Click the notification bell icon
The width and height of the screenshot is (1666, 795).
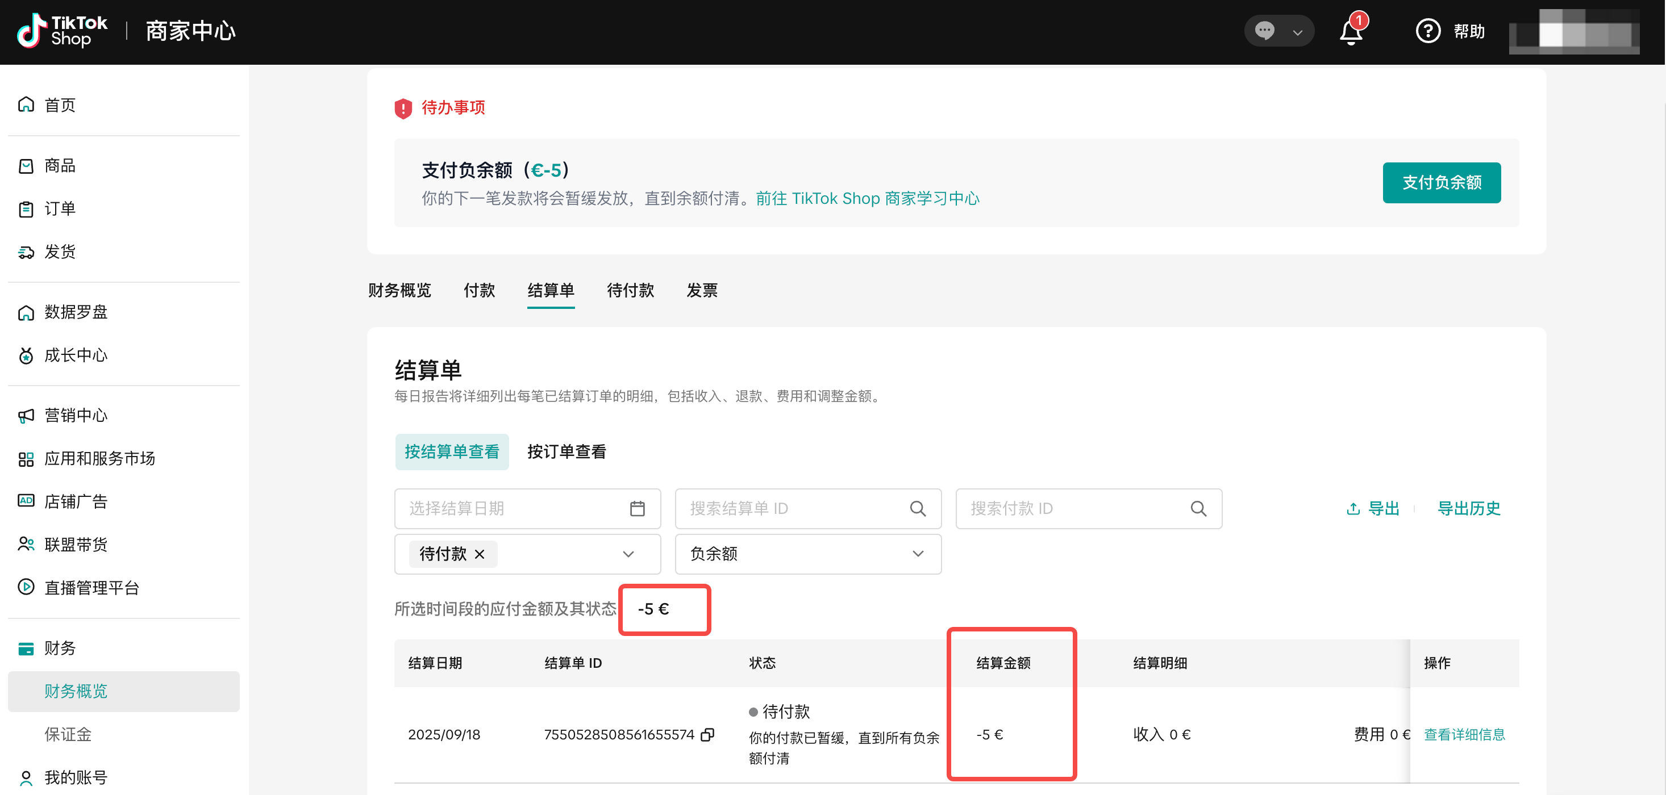[1351, 32]
